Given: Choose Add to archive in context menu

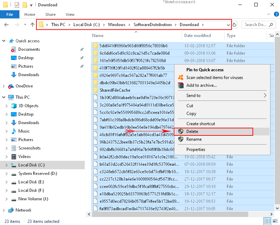Looking at the screenshot, I should pyautogui.click(x=201, y=85).
